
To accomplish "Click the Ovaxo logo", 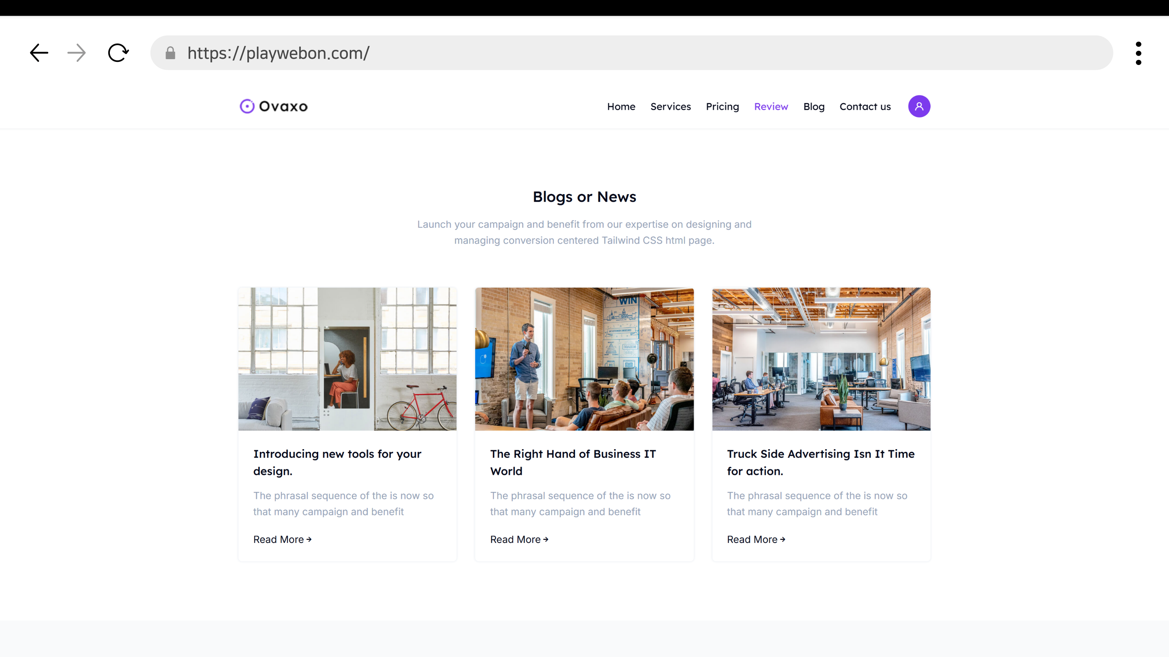I will coord(273,106).
